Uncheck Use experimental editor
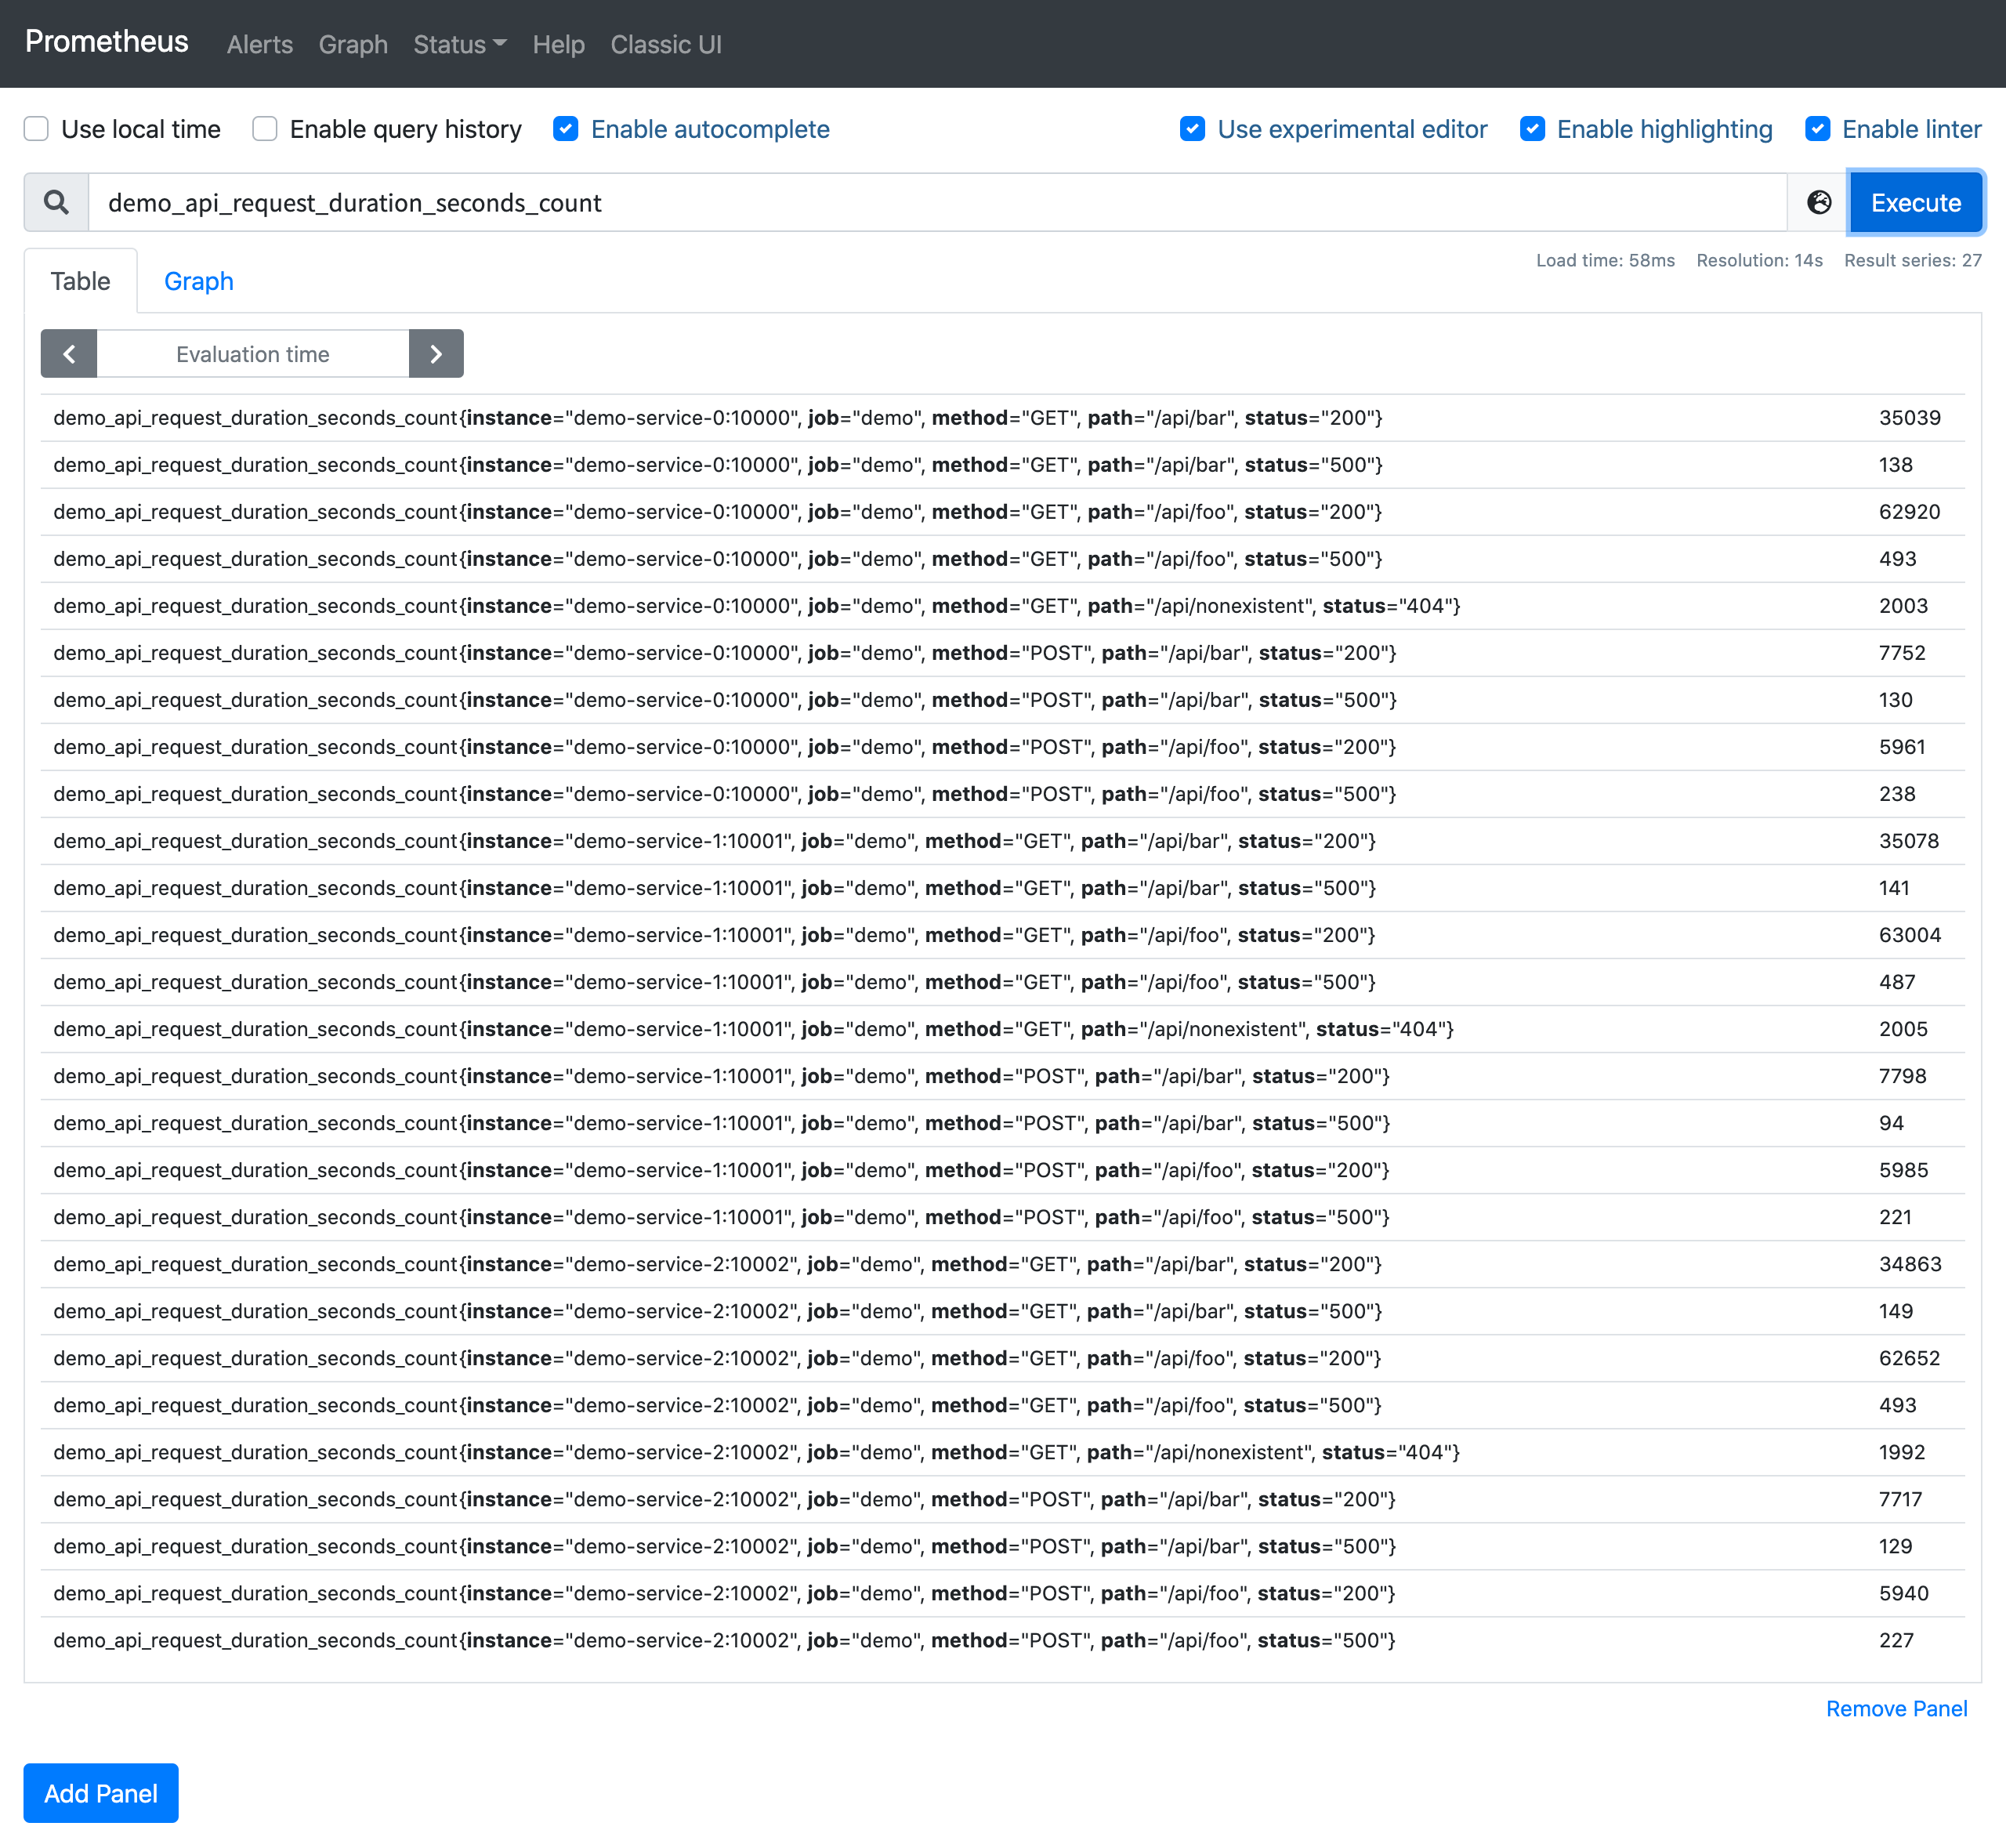This screenshot has height=1848, width=2006. click(1192, 129)
